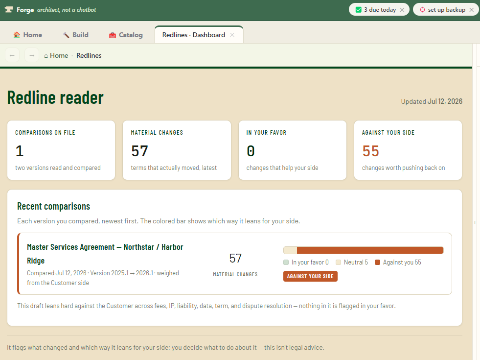This screenshot has height=360, width=480.
Task: Click the Against you 55 legend swatch
Action: click(377, 262)
